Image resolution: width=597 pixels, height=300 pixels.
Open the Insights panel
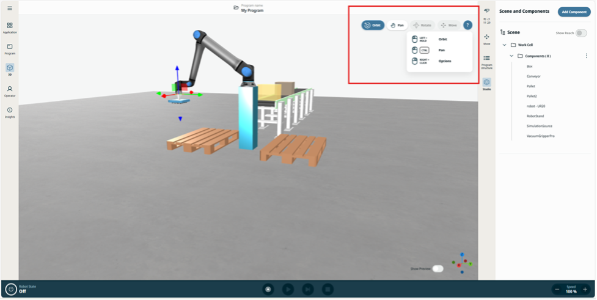tap(10, 112)
